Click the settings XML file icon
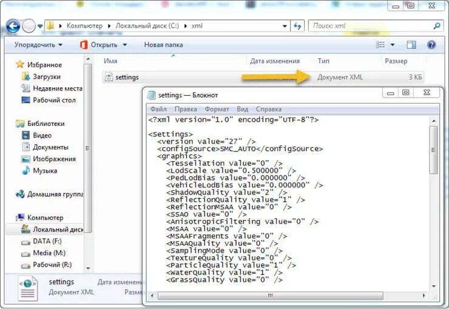449x309 pixels. click(x=109, y=77)
